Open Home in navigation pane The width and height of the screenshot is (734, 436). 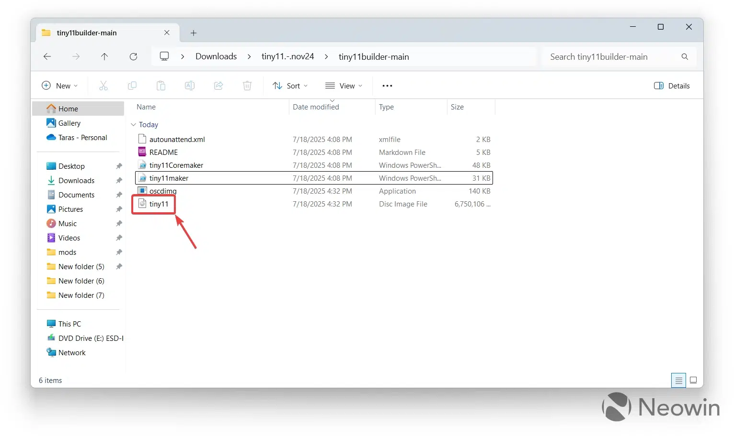78,109
